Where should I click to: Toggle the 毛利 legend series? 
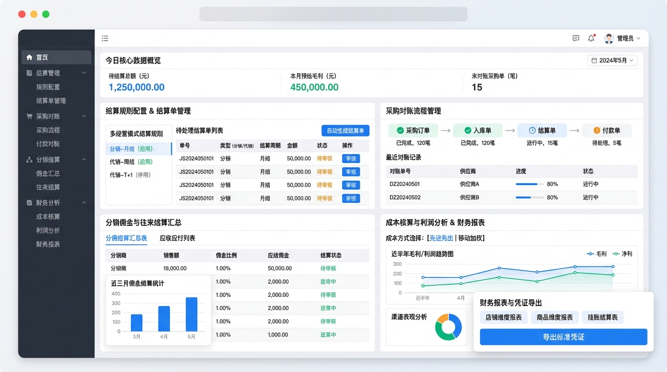[x=596, y=254]
